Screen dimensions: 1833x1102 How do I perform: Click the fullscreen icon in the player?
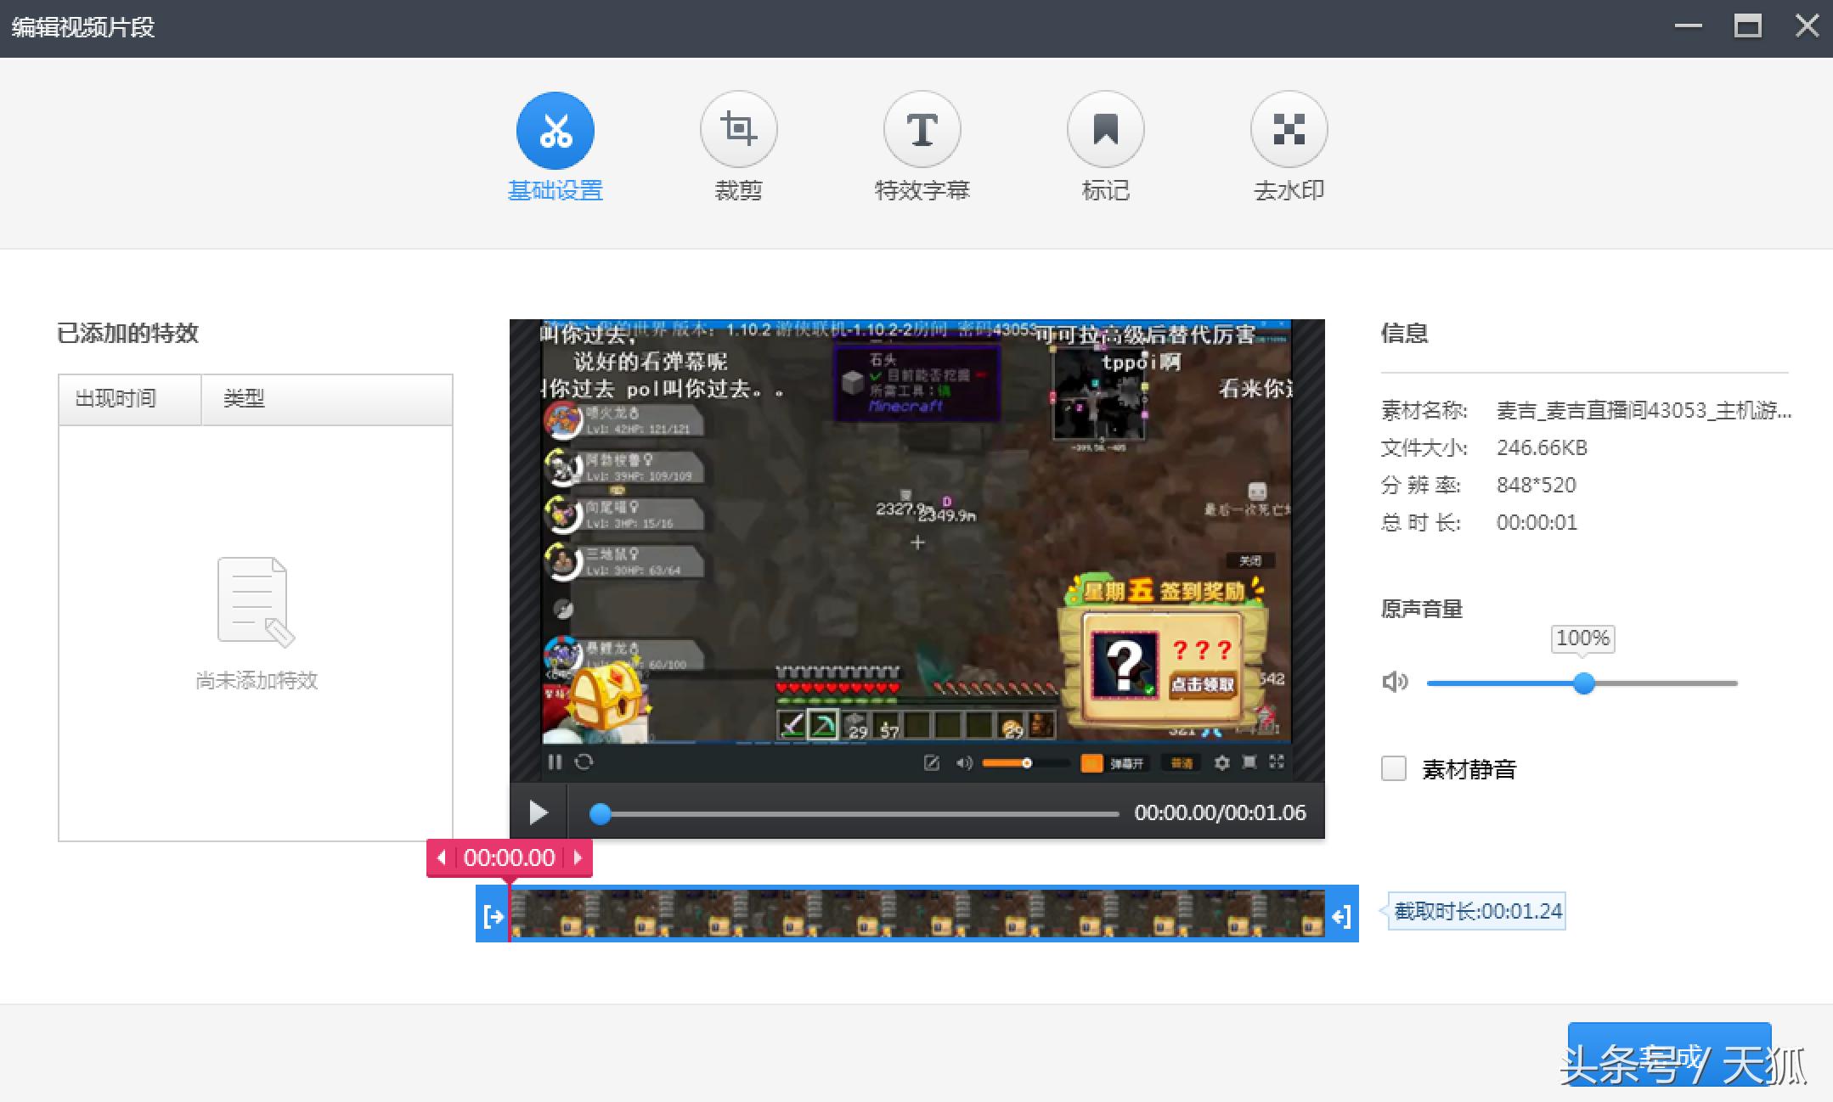click(1276, 762)
